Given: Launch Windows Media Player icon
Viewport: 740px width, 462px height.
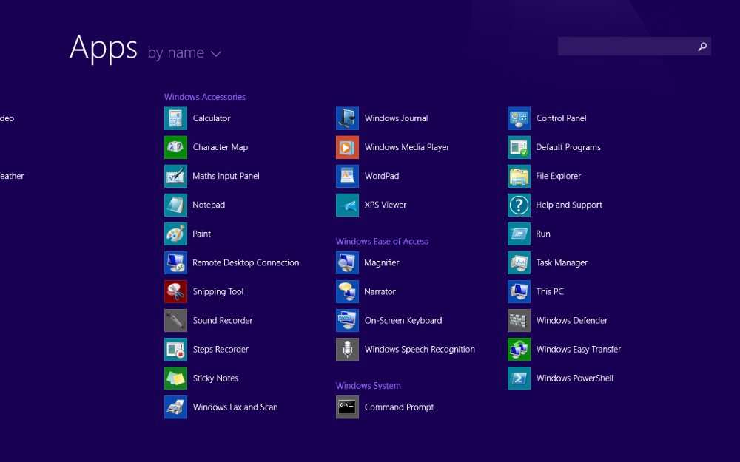Looking at the screenshot, I should 347,147.
